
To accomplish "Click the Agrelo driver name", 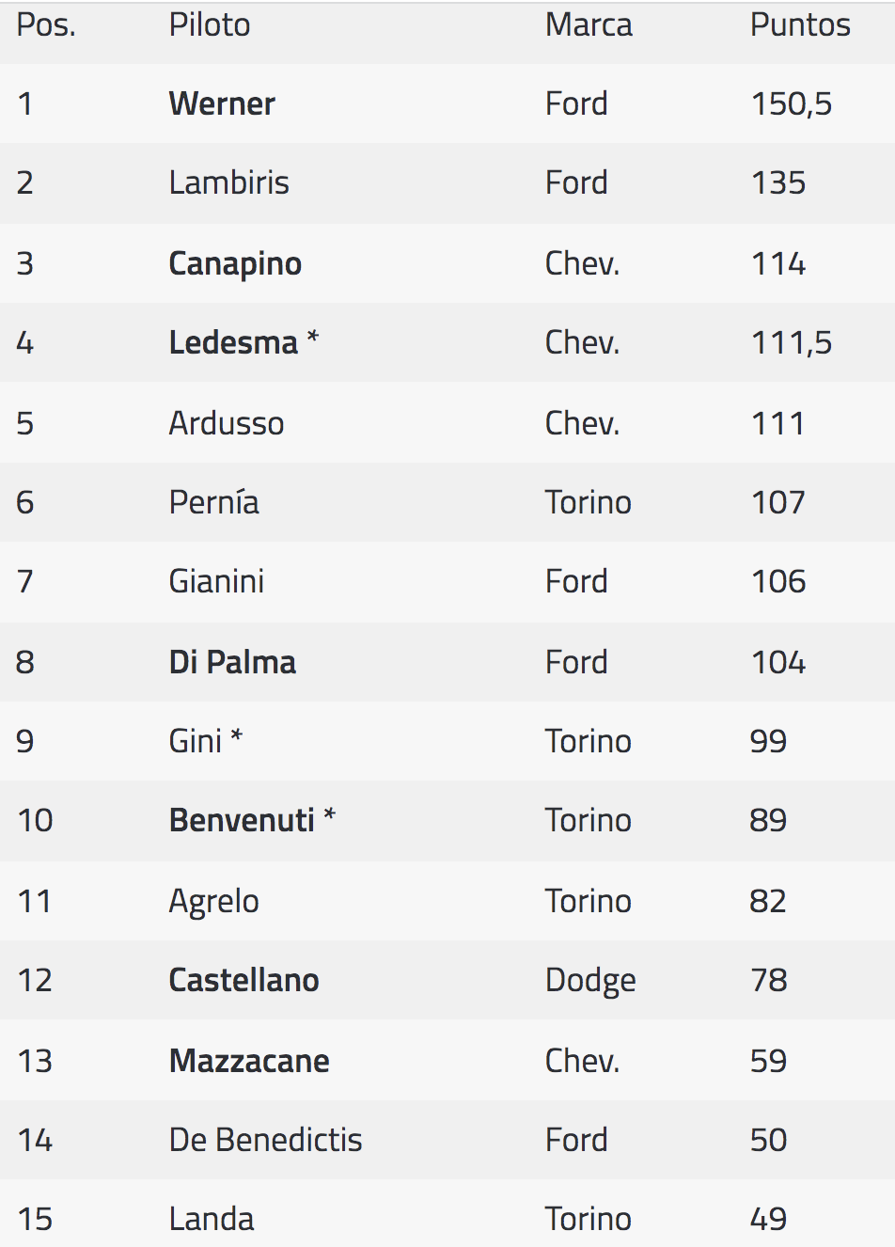I will coord(214,901).
